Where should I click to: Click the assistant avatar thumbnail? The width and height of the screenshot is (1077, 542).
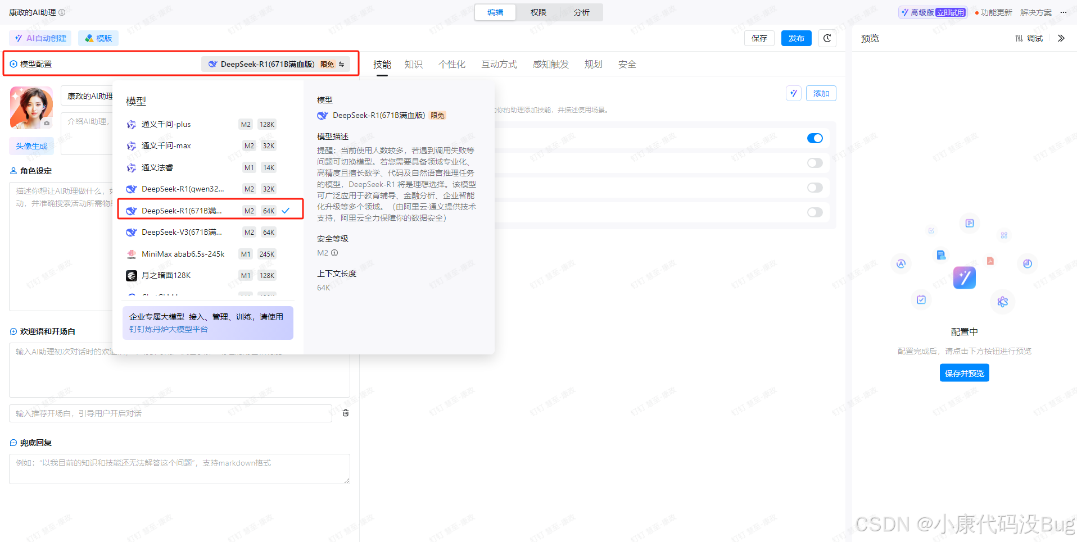click(x=31, y=108)
